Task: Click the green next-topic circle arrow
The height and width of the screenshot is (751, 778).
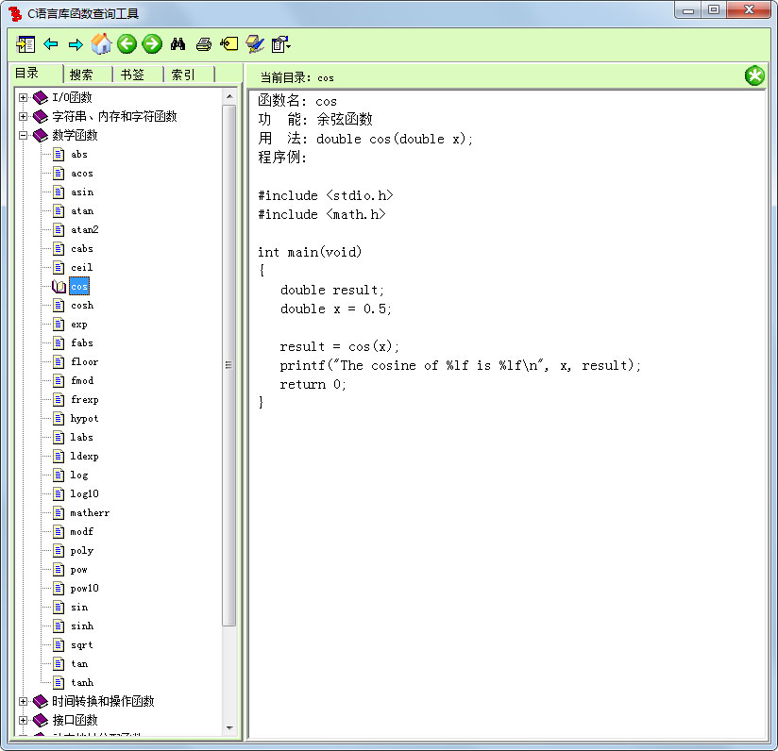Action: pos(152,44)
